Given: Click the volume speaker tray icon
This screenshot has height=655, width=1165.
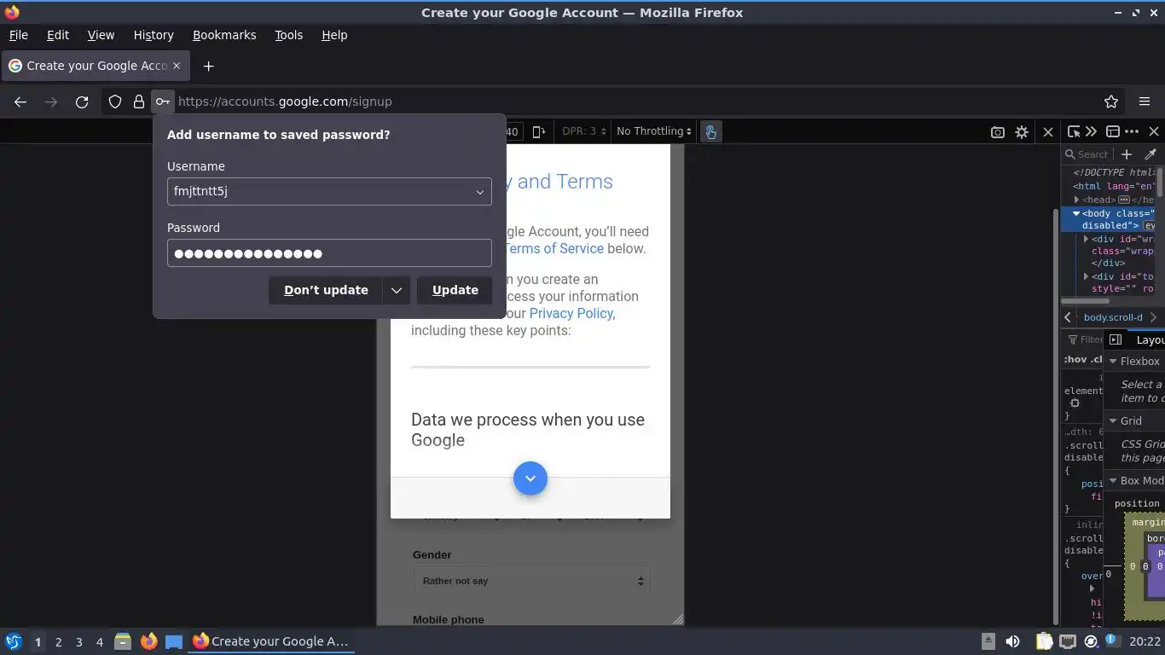Looking at the screenshot, I should (x=1012, y=642).
